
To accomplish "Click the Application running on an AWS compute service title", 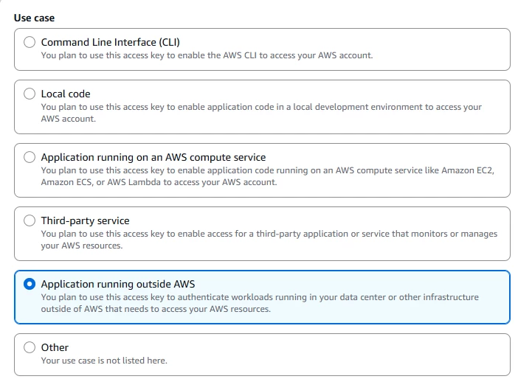I will pos(153,157).
